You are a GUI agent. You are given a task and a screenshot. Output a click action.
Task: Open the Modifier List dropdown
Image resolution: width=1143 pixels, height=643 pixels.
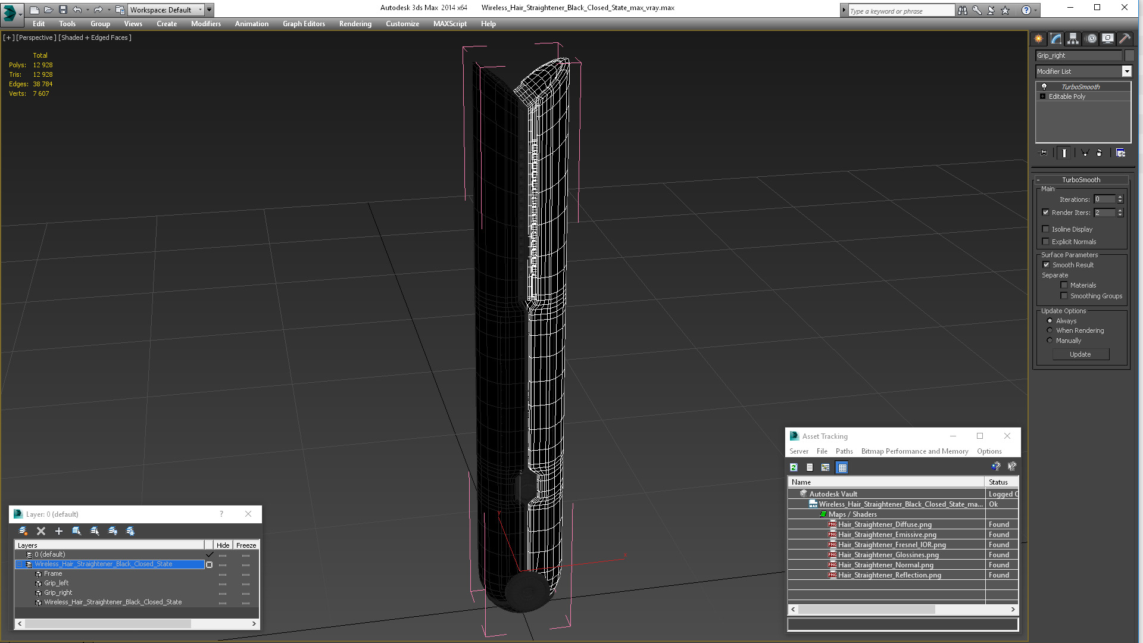click(1126, 71)
